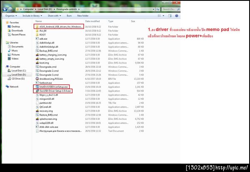Screen dimensions: 250x172
Task: Click Computer in the address breadcrumb
Action: [x=28, y=9]
